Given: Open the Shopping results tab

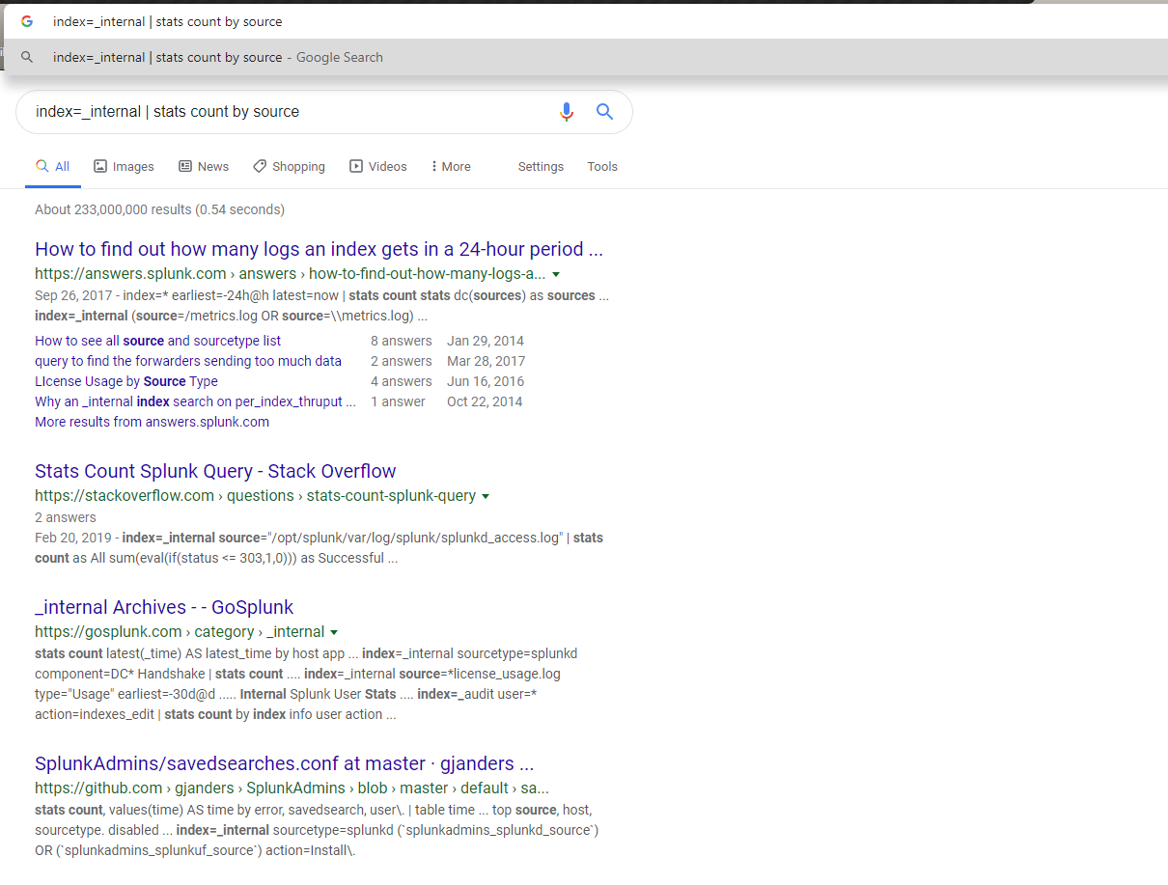Looking at the screenshot, I should (289, 167).
